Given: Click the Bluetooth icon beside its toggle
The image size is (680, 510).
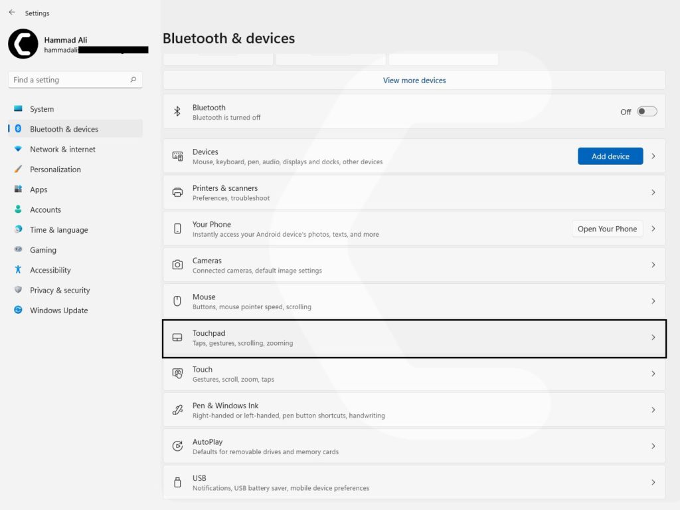Looking at the screenshot, I should tap(177, 110).
